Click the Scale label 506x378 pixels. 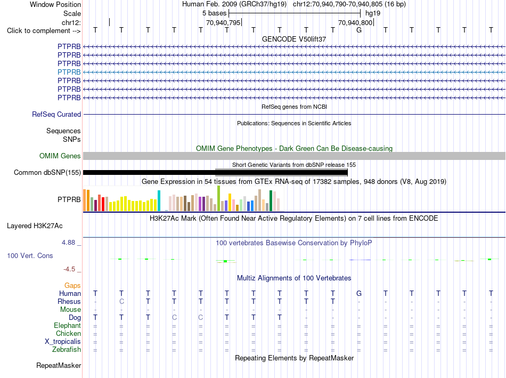[x=72, y=13]
